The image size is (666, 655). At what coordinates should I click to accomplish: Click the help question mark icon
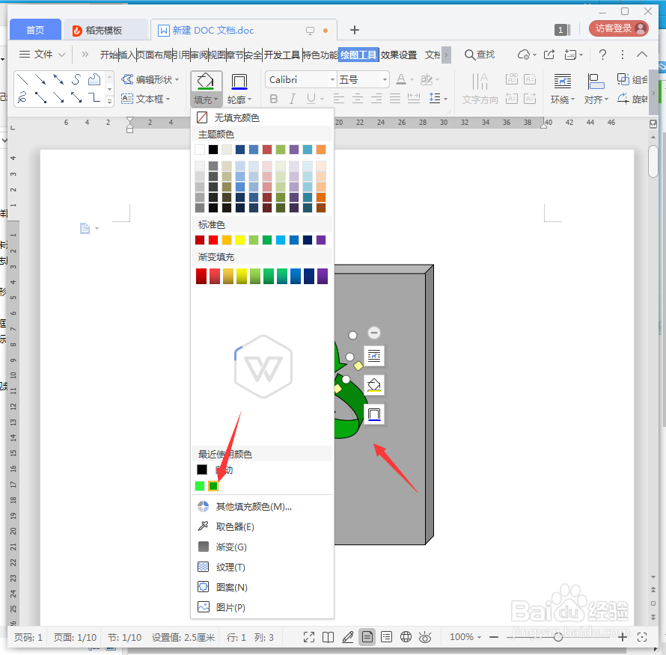coord(602,55)
